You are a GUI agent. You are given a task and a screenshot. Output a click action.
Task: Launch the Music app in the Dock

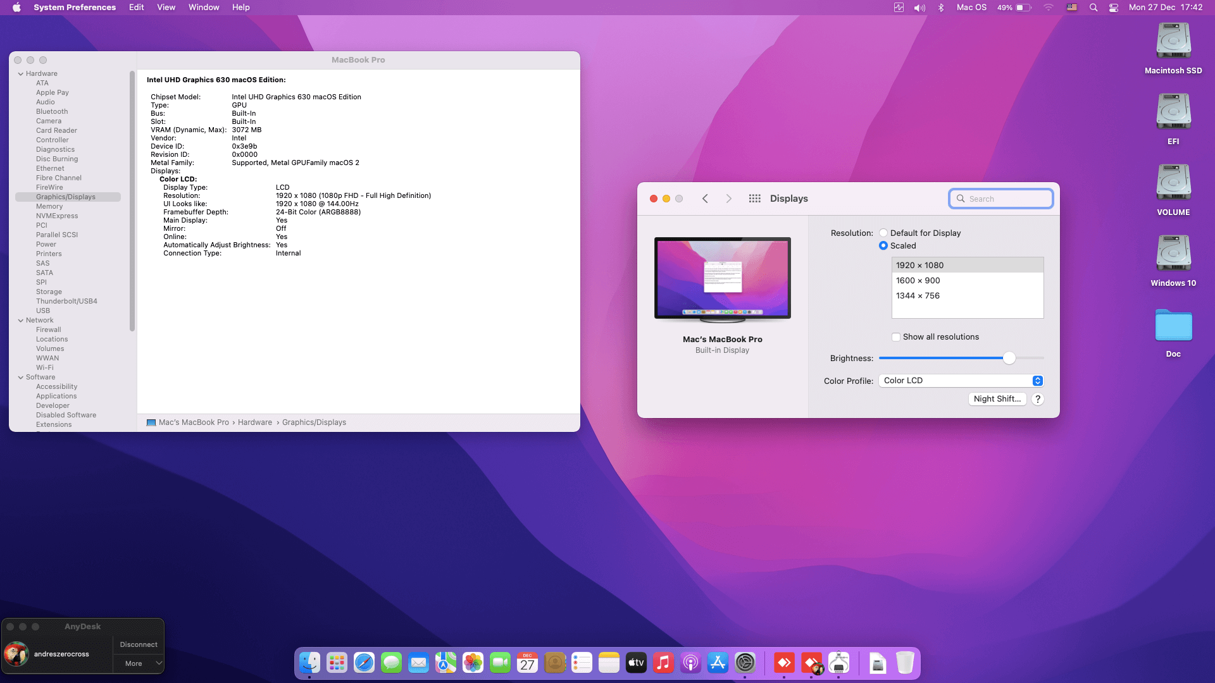coord(663,663)
